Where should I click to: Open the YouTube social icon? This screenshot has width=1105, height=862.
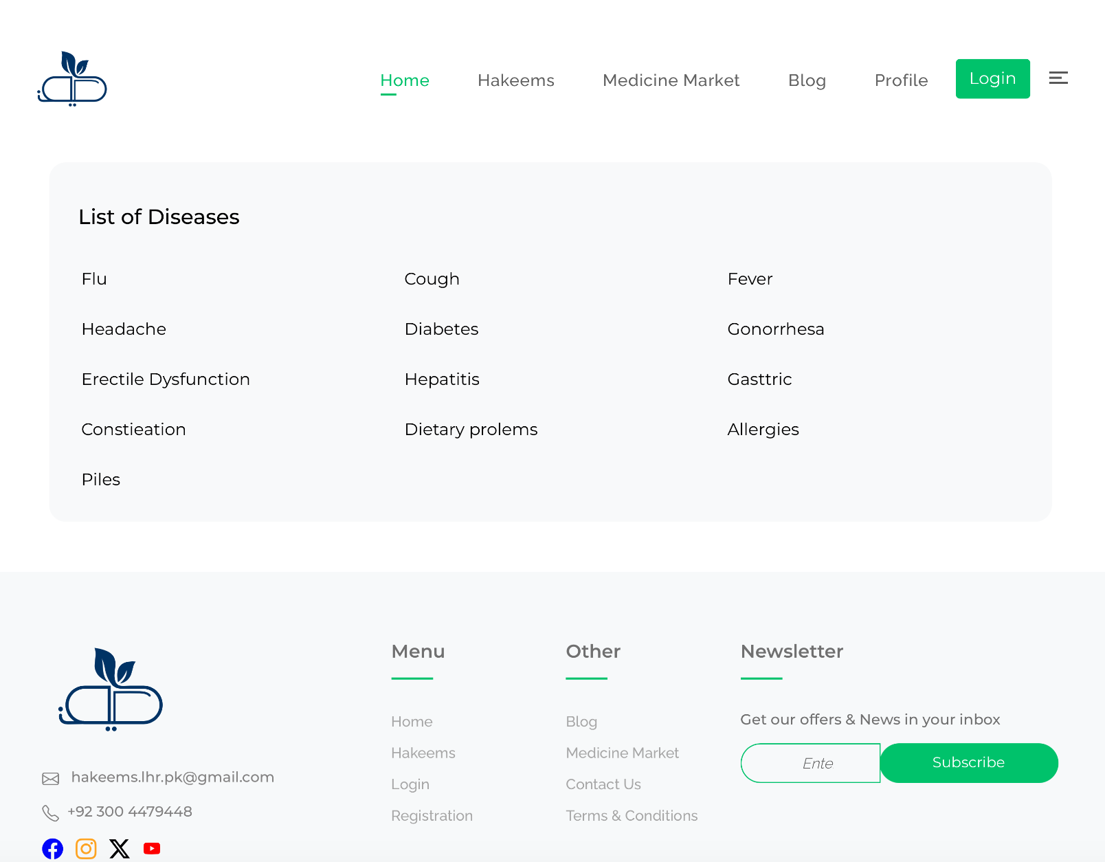(152, 849)
